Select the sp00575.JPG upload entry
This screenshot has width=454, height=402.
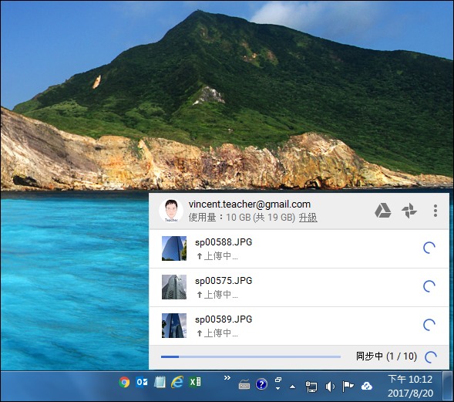point(299,287)
